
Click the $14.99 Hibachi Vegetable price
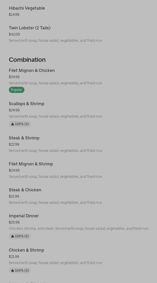(x=14, y=15)
